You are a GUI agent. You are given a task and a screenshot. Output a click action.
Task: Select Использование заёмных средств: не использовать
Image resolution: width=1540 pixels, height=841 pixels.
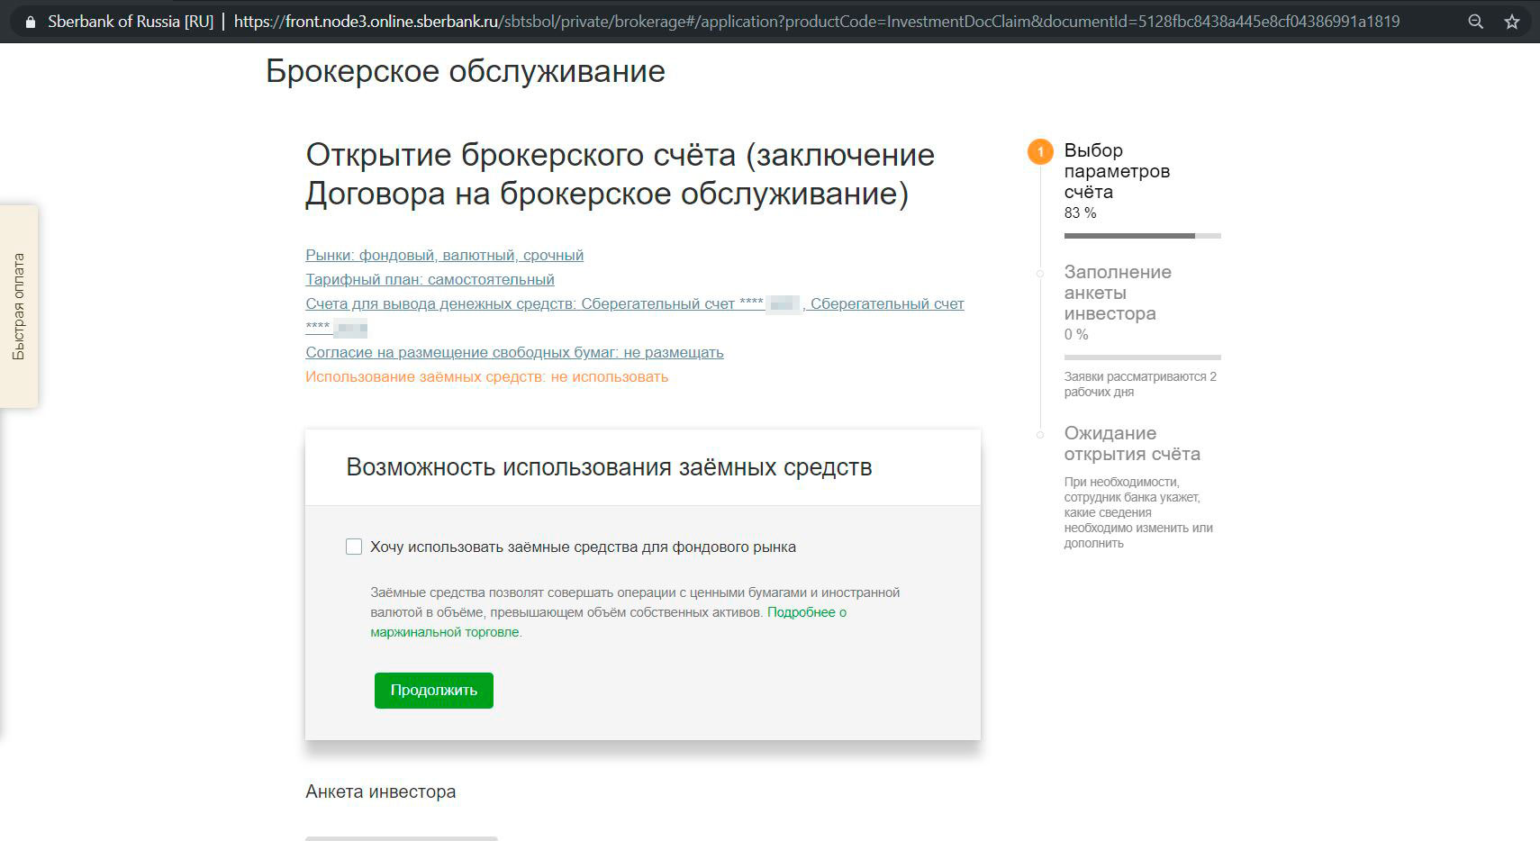click(x=486, y=376)
